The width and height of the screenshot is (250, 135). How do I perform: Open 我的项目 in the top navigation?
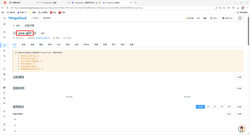[x=47, y=18]
